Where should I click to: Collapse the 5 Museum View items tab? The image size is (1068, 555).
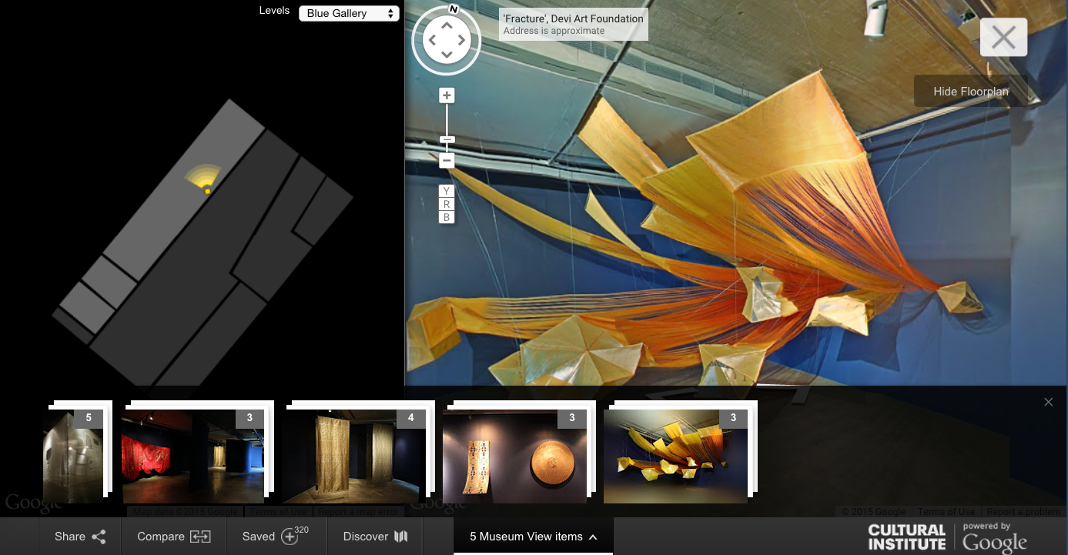click(533, 537)
